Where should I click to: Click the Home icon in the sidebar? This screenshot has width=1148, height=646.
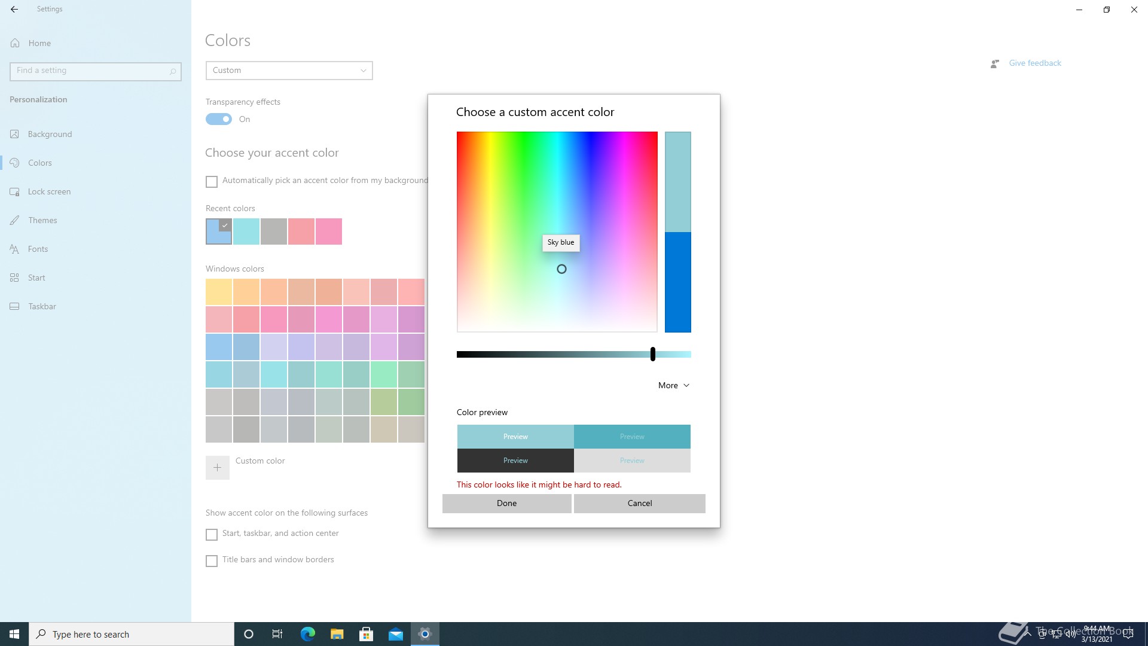coord(16,43)
